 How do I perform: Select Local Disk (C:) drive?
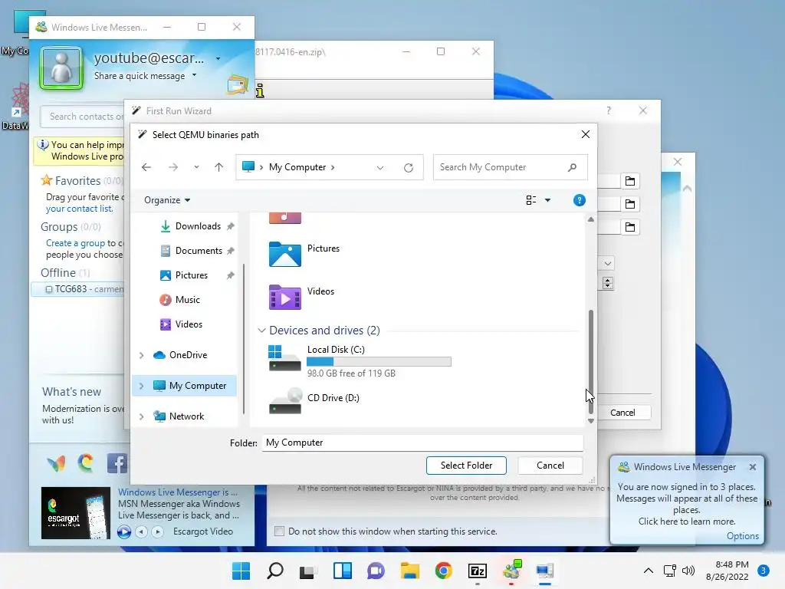coord(360,360)
